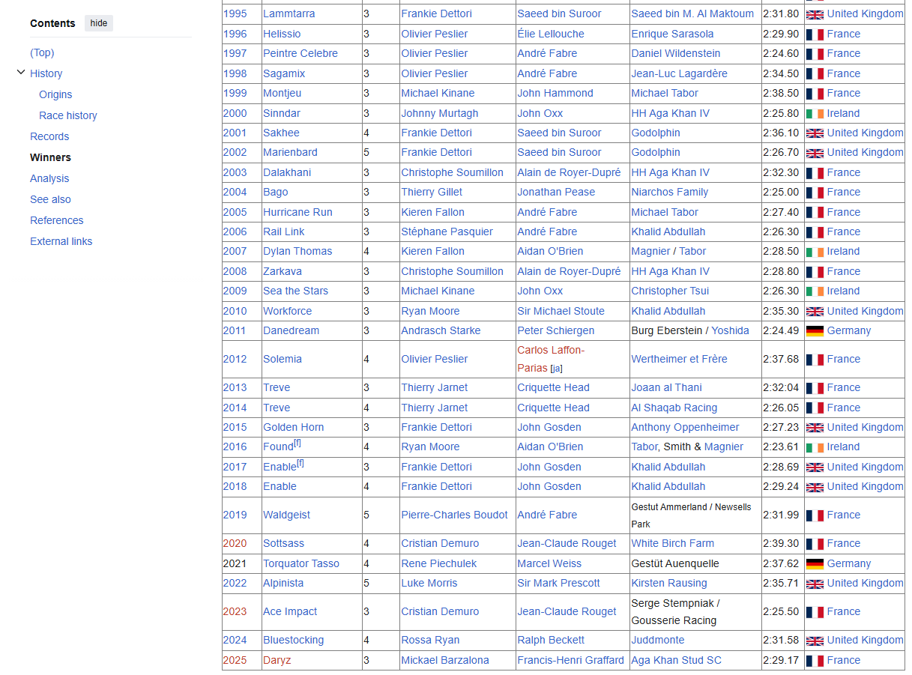This screenshot has width=912, height=675.
Task: Open footnote [f] next to Found
Action: 298,443
